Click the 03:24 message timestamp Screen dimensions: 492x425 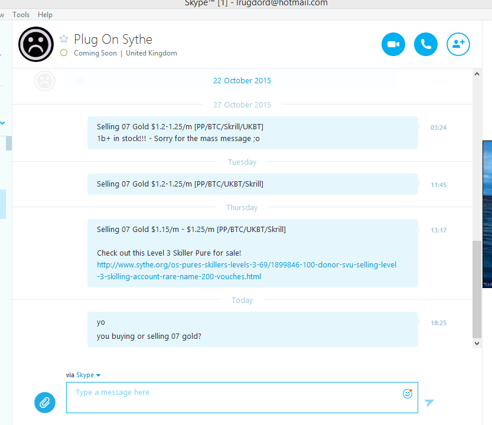point(438,127)
